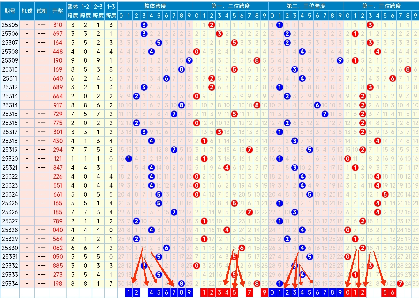Screen dimensions: 419x298
Task: Click the 机球 column header
Action: click(x=27, y=11)
